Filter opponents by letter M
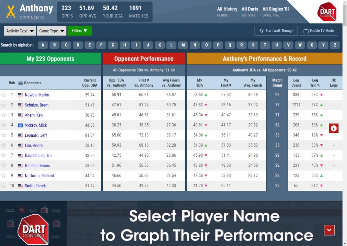The height and width of the screenshot is (246, 347). coord(183,45)
